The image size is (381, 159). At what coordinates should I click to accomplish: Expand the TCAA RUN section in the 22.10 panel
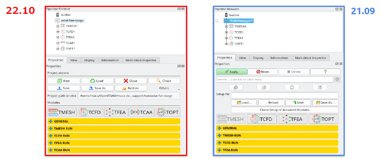114,150
